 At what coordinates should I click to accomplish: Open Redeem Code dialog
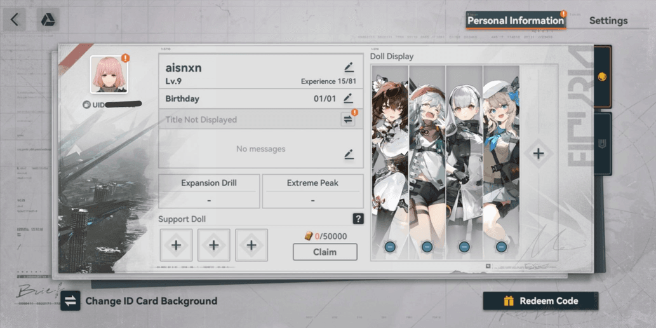pos(540,301)
